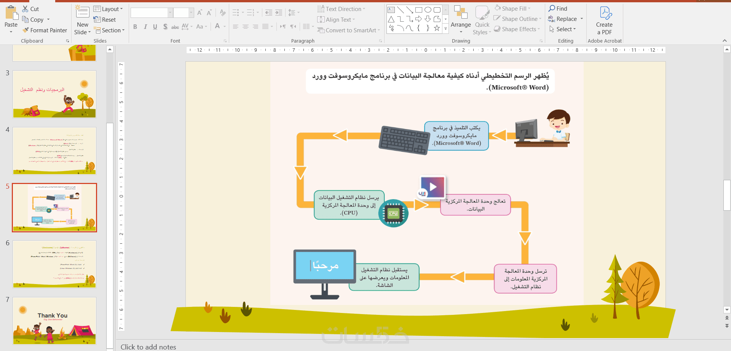Select the Triangle shape in gallery

[x=391, y=19]
